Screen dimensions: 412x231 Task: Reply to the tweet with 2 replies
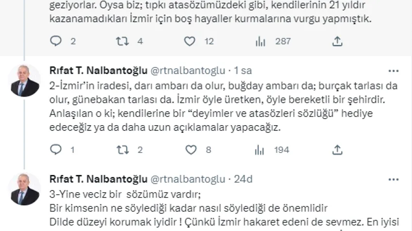(56, 42)
